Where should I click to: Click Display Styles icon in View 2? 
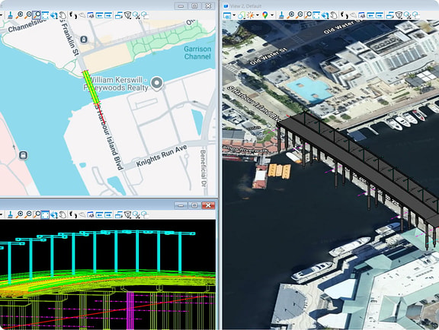242,15
